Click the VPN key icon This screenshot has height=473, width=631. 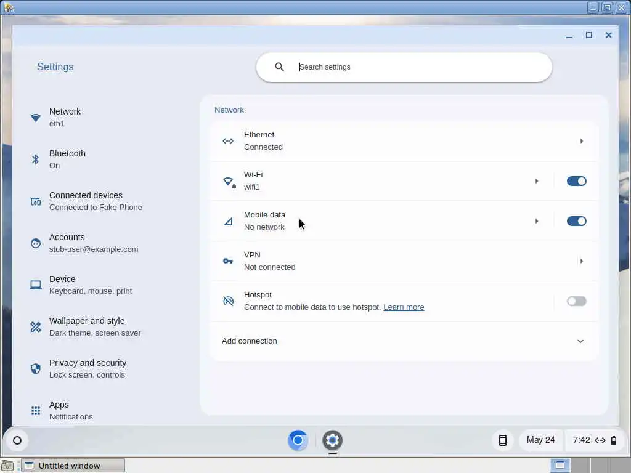[228, 261]
